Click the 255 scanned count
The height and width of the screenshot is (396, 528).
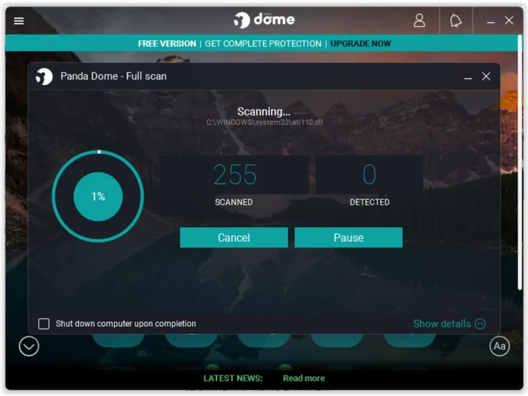click(235, 175)
